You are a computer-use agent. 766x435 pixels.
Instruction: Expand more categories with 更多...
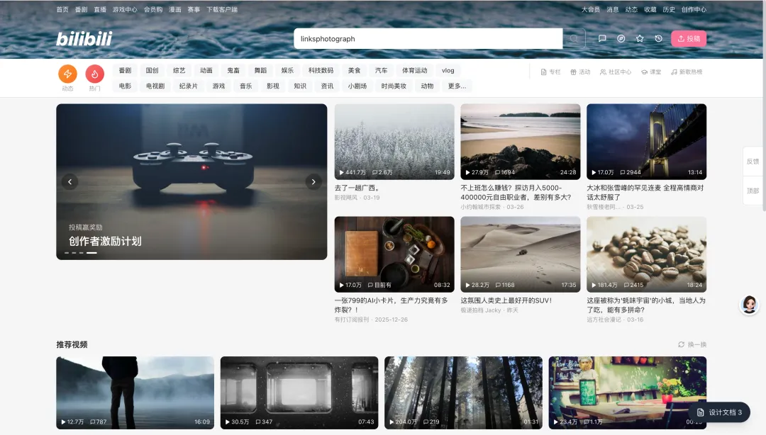pos(457,86)
